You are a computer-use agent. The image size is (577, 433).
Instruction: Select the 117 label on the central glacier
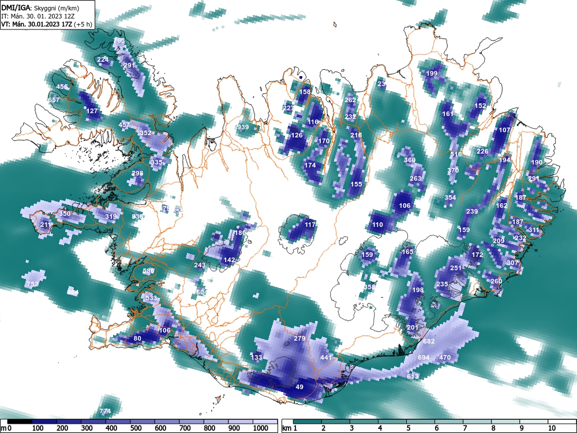click(310, 225)
